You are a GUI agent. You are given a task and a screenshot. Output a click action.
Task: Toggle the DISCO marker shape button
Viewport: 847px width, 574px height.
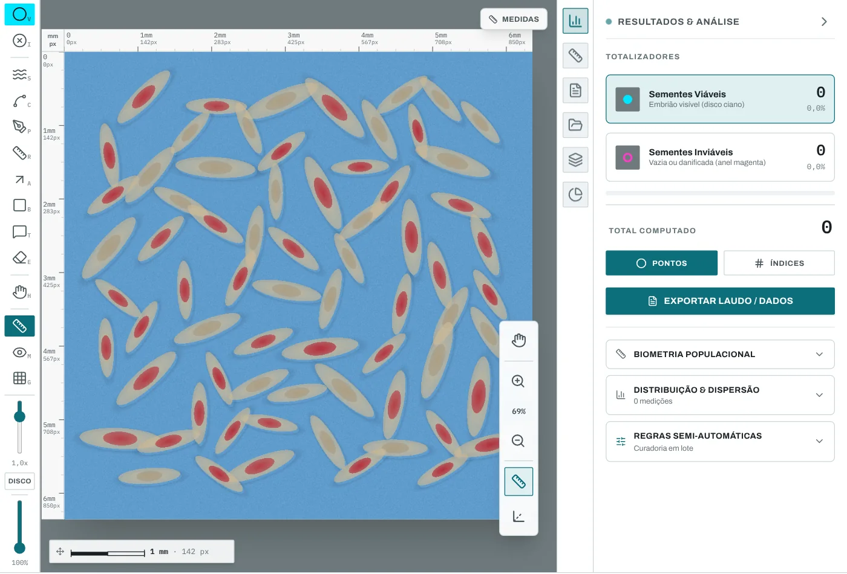point(20,482)
